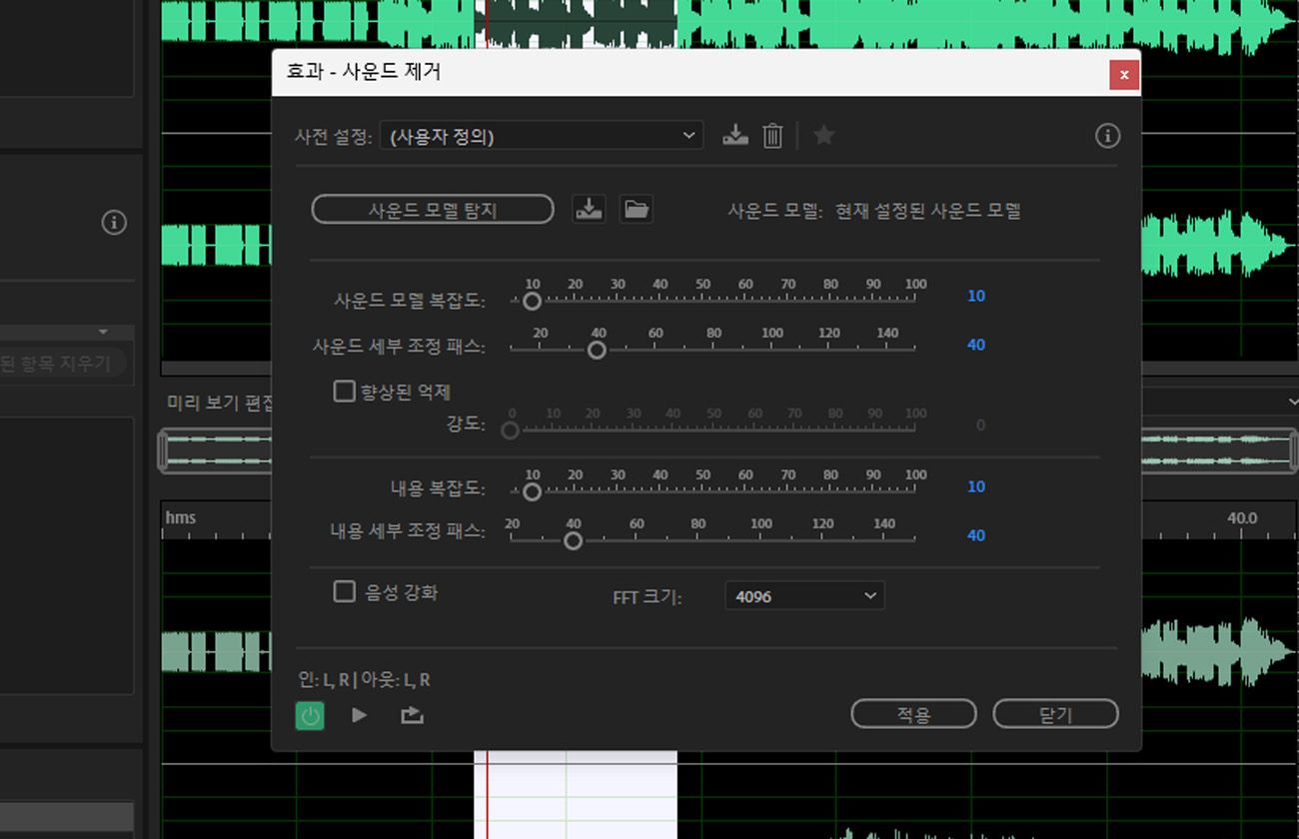
Task: Open the FFT 크기 dropdown
Action: click(x=803, y=595)
